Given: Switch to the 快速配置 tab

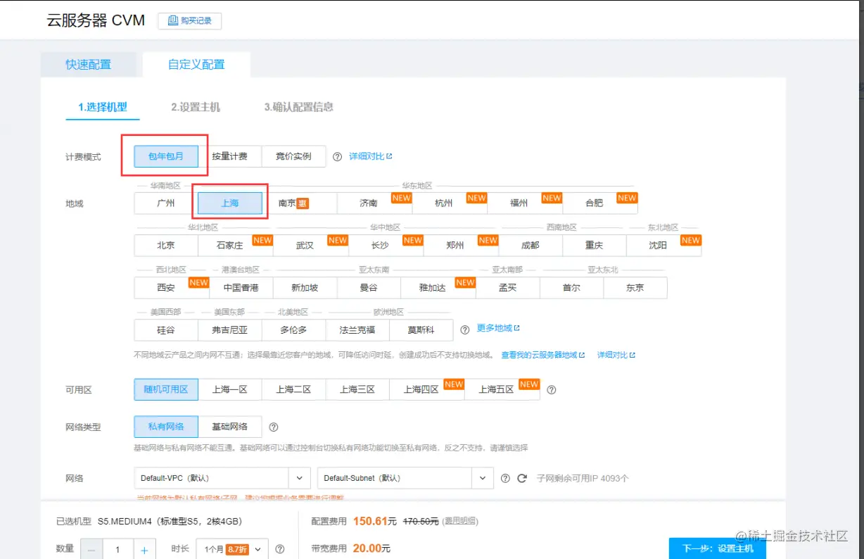Looking at the screenshot, I should tap(89, 64).
